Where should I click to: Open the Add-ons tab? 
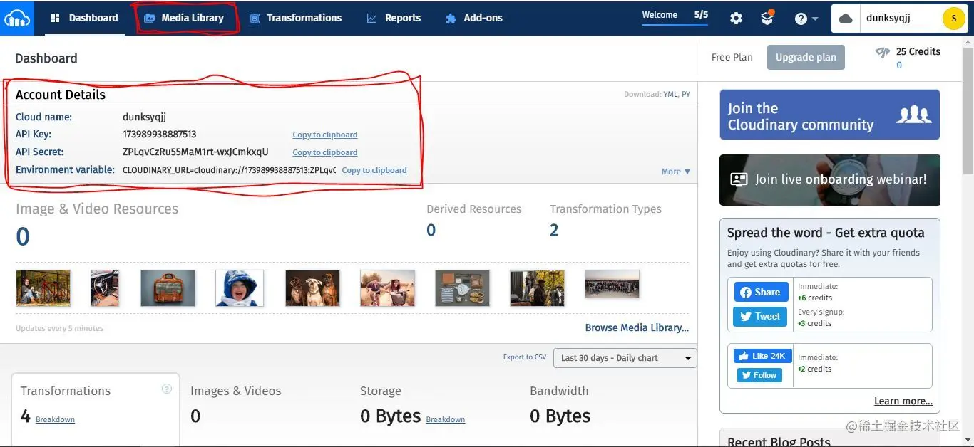(474, 18)
